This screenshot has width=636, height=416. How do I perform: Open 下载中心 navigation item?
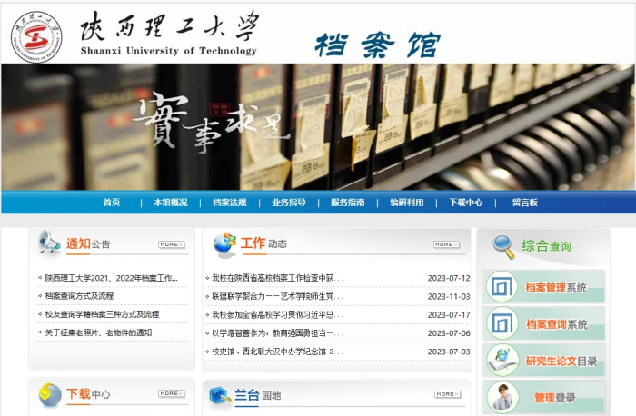tap(465, 203)
